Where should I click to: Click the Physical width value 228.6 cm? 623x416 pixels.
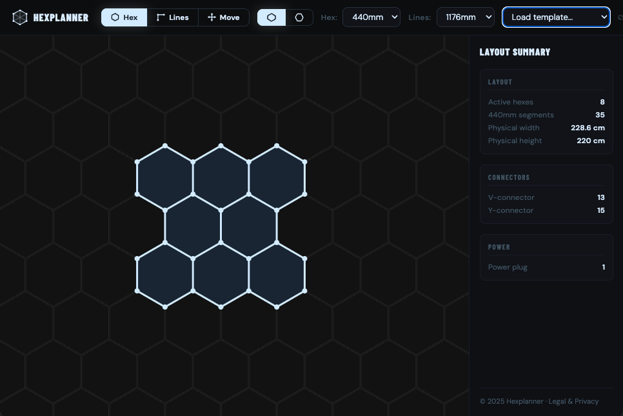coord(588,128)
